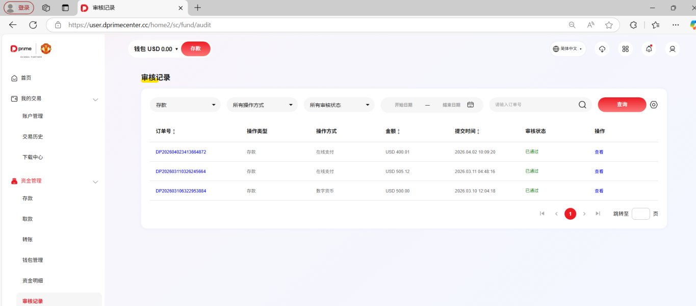Open order DP202603106322953884

click(181, 191)
